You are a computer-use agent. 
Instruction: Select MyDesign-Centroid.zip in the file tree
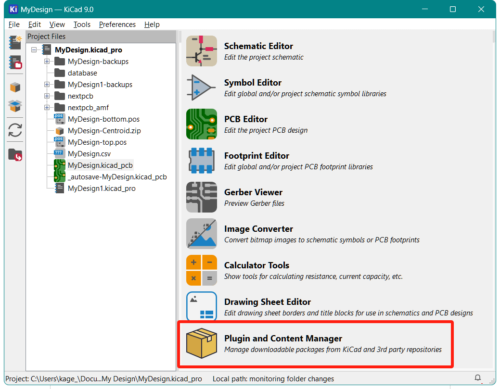pos(104,131)
